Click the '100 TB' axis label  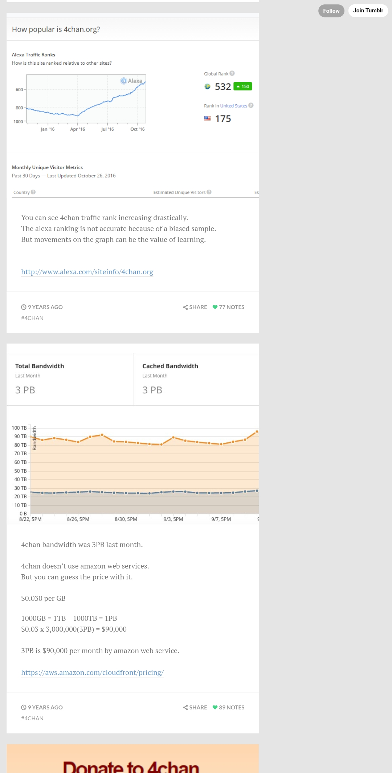(19, 428)
